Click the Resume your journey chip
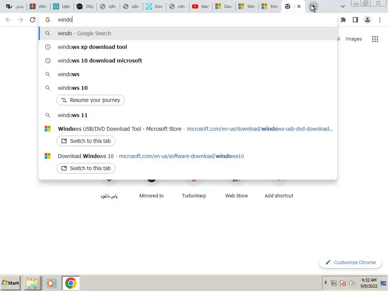Screen dimensions: 388x291 coord(91,100)
